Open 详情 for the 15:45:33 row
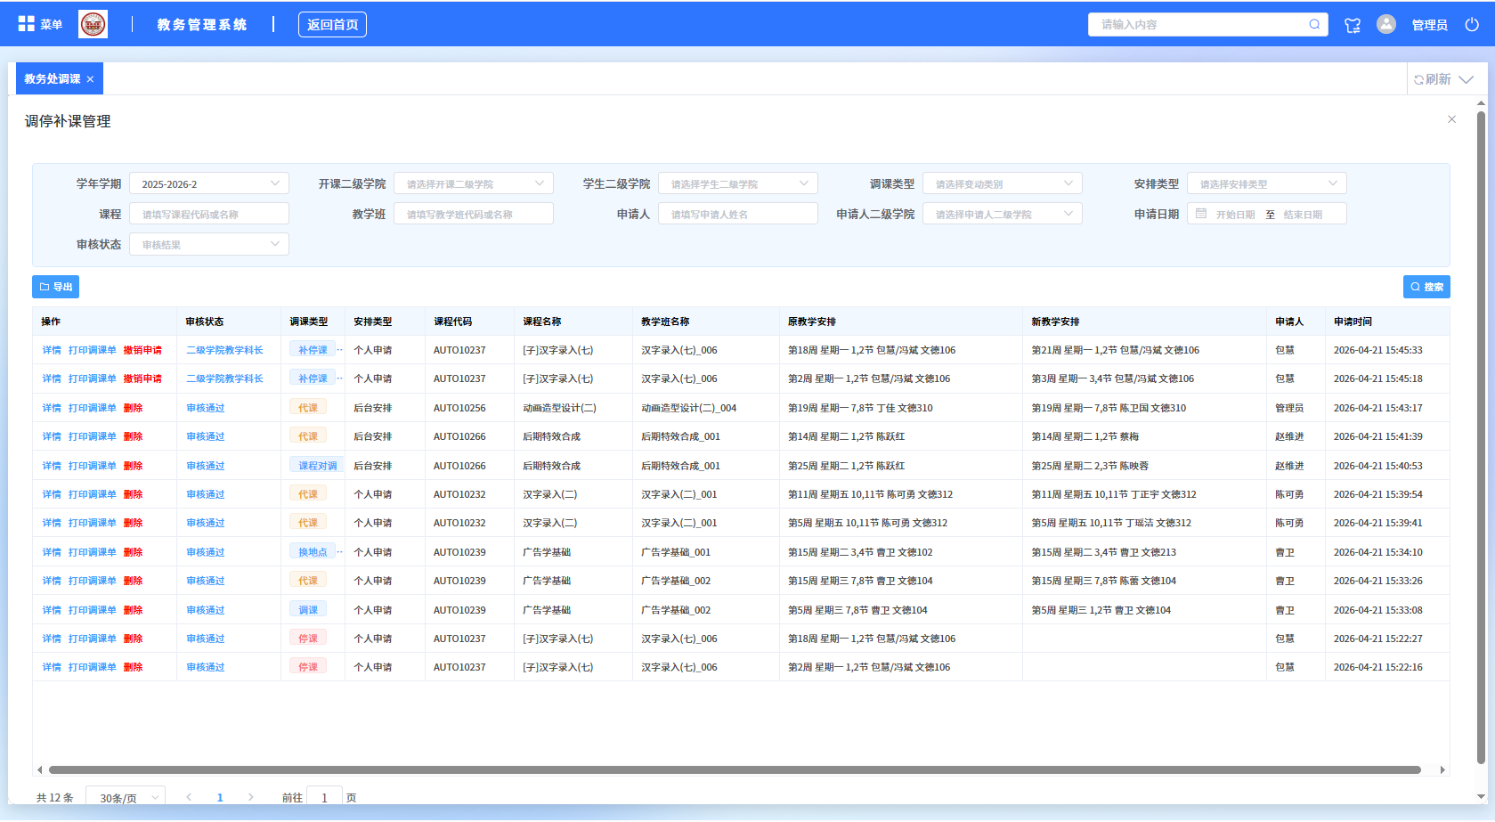This screenshot has height=822, width=1495. coord(52,350)
